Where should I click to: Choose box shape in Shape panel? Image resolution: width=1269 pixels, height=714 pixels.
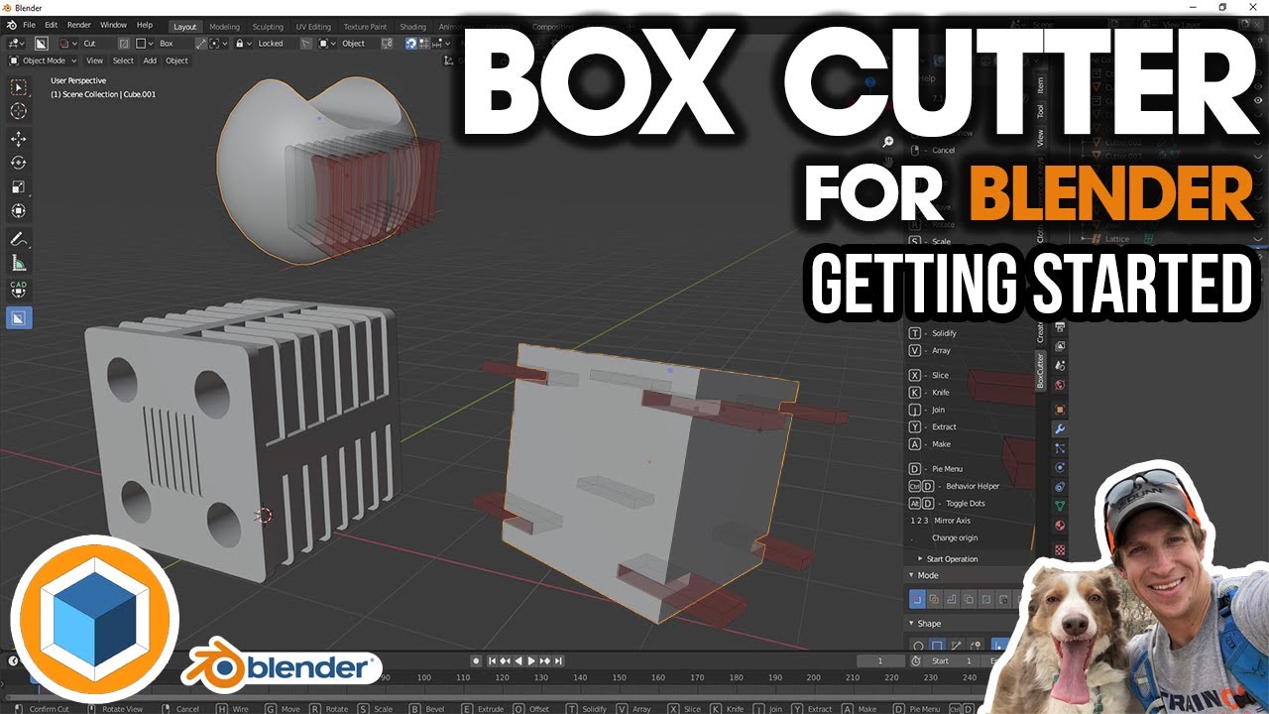click(937, 647)
